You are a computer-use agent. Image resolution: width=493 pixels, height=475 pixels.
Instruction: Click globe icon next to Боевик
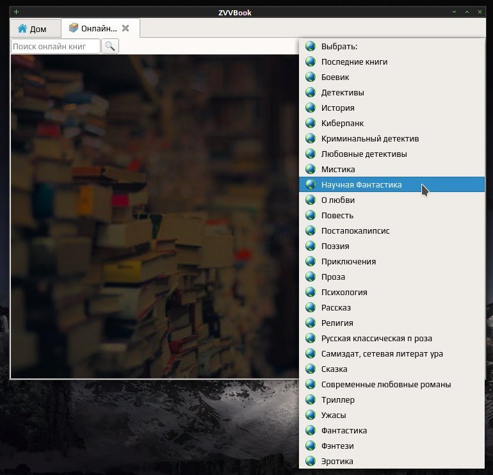[311, 77]
